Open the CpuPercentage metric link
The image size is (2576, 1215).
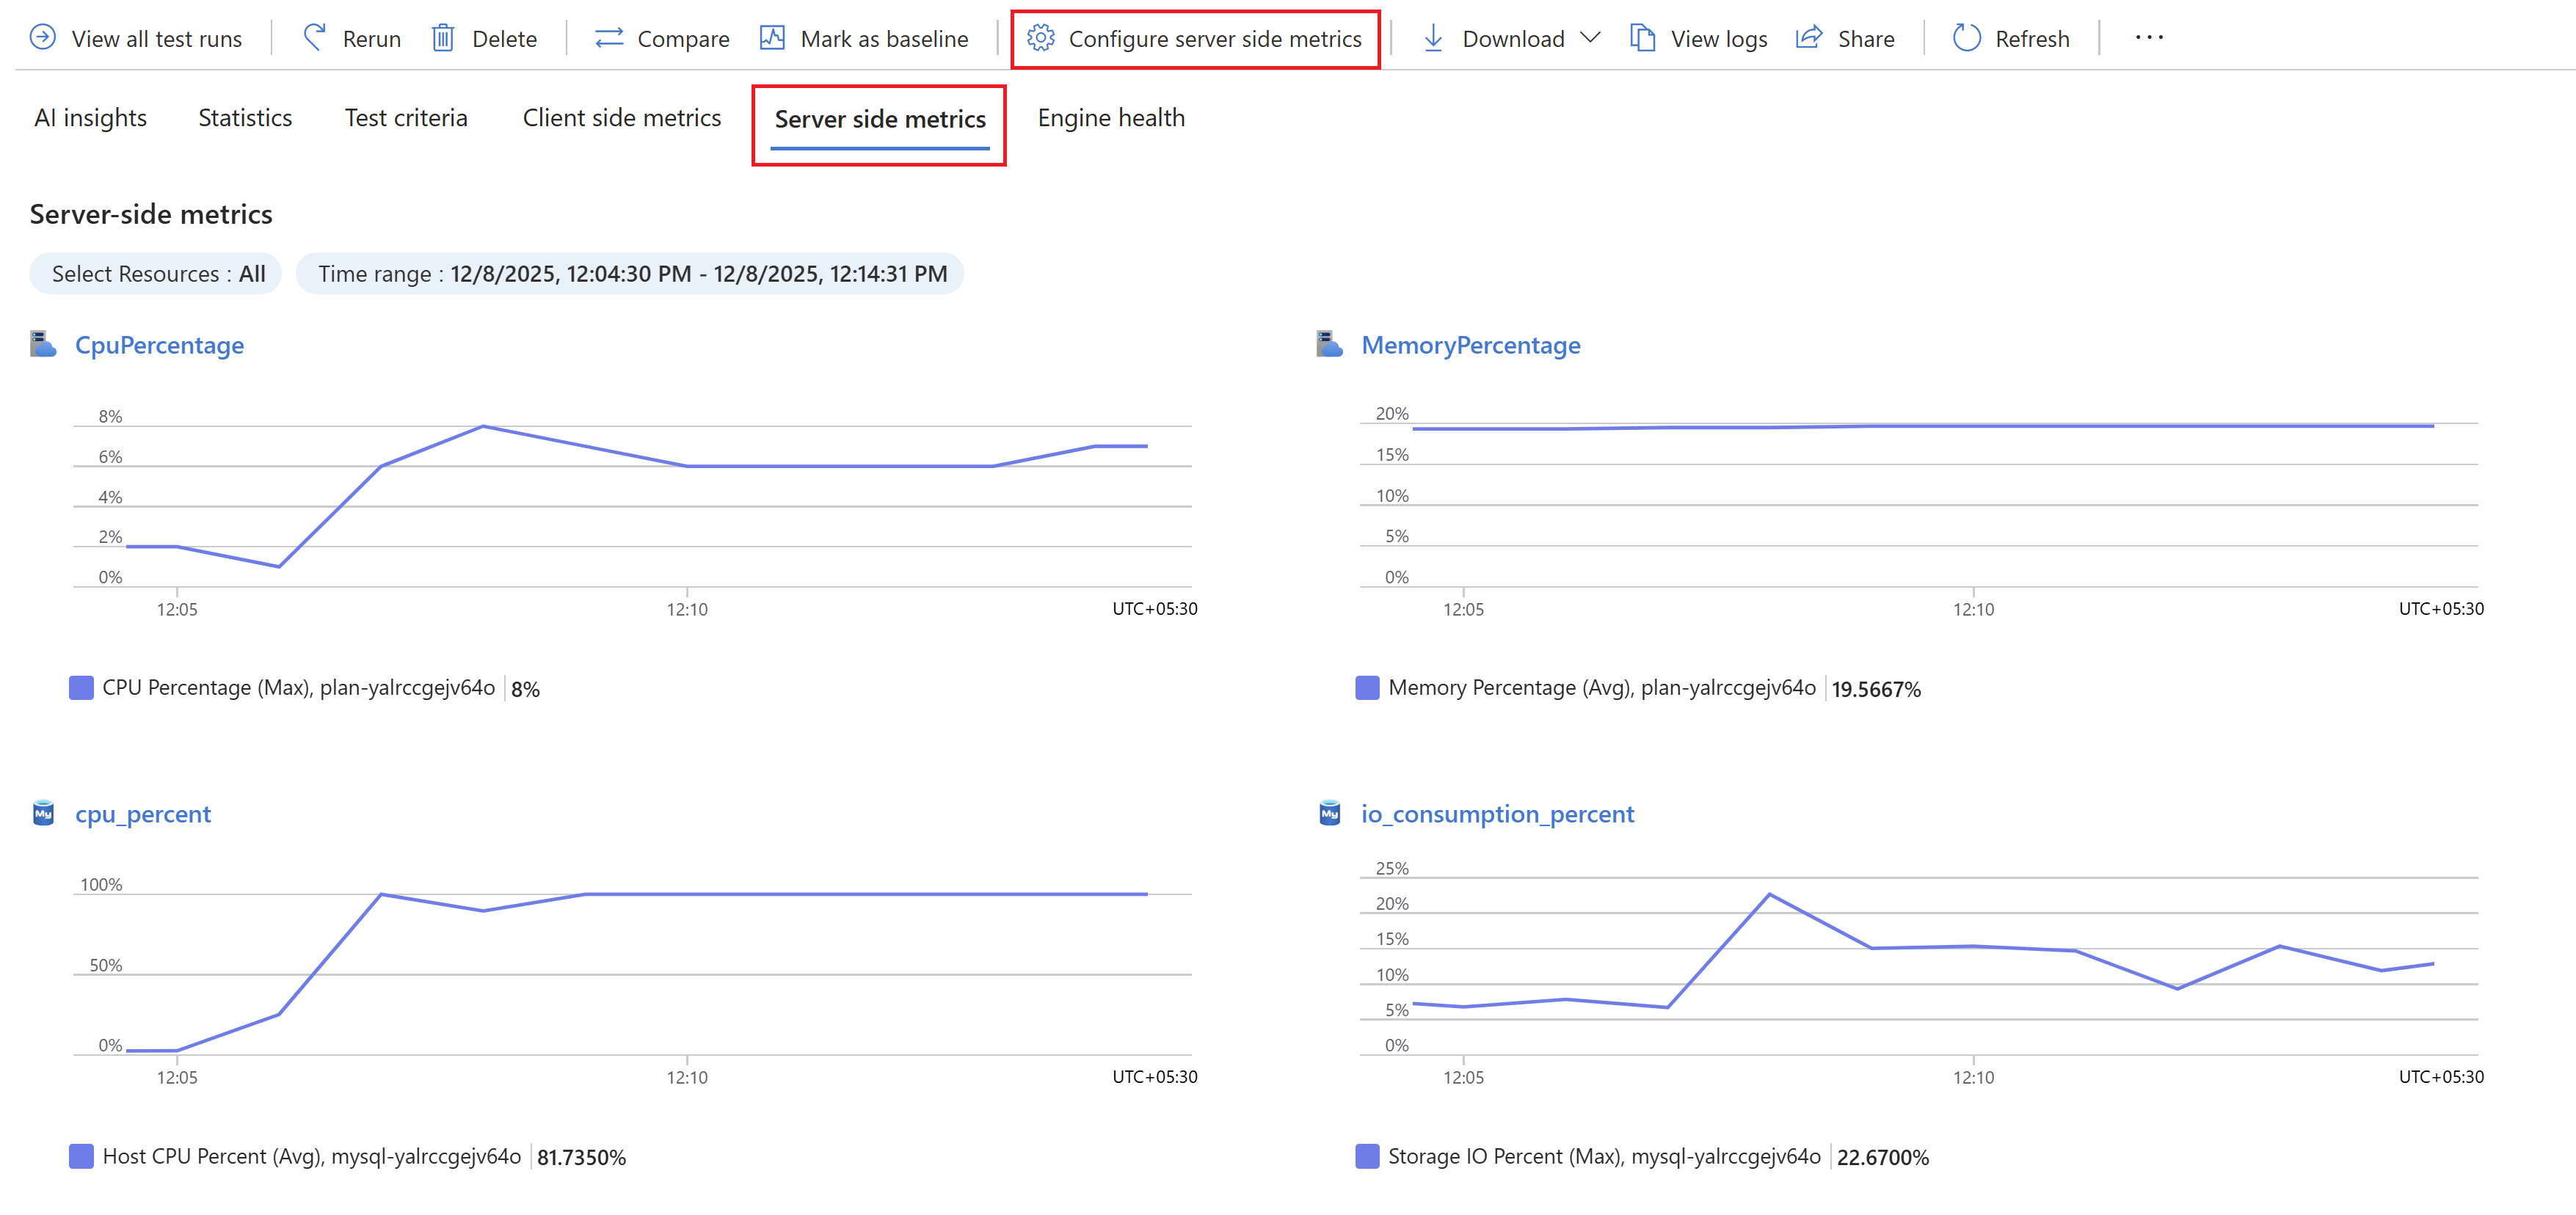[159, 345]
